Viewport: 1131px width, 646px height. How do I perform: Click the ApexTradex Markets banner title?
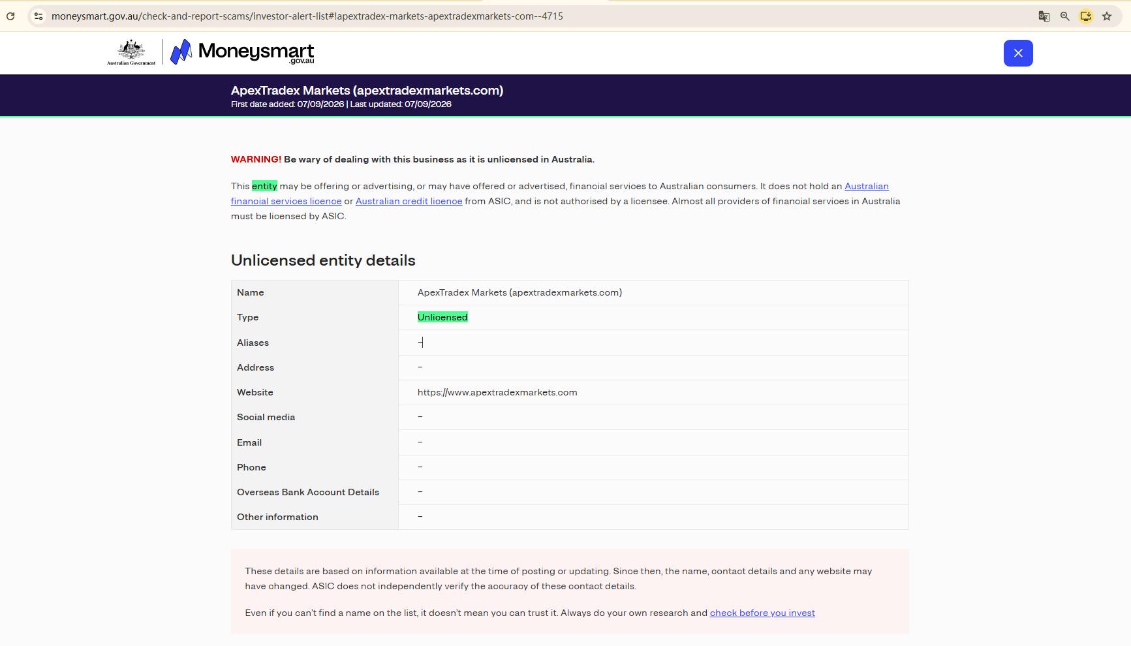click(x=367, y=91)
